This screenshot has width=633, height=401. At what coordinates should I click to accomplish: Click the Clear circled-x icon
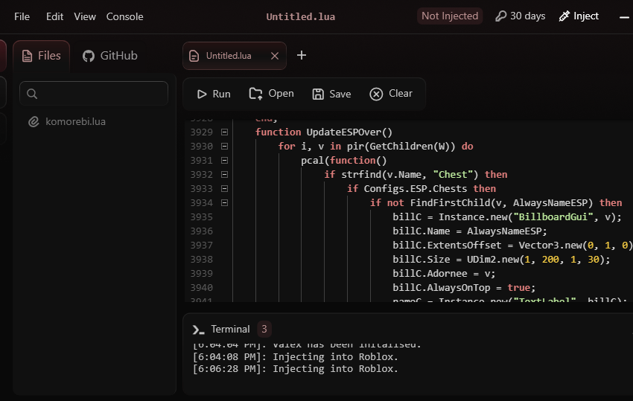(376, 94)
